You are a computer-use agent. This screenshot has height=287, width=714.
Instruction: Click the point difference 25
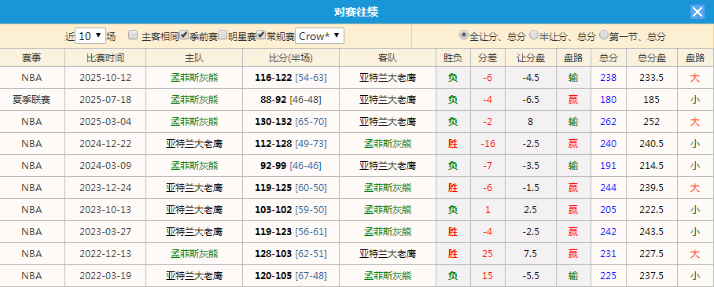coord(488,254)
